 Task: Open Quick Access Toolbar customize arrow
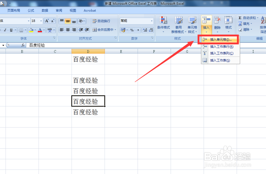tap(10, 3)
